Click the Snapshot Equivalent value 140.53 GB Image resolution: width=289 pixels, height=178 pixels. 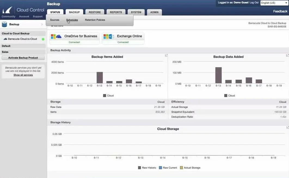coord(280,112)
